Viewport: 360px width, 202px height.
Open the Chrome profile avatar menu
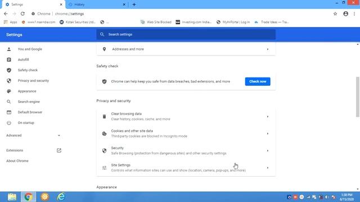pyautogui.click(x=345, y=13)
